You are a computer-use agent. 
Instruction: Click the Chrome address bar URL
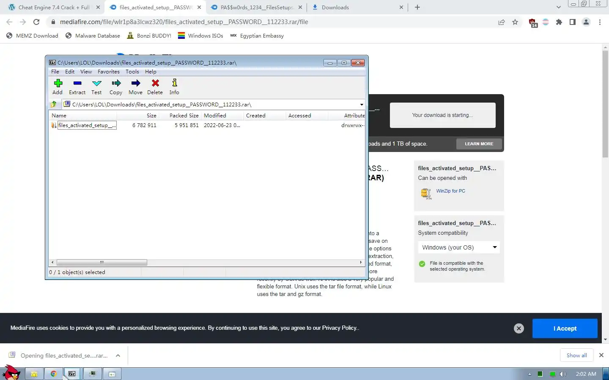pyautogui.click(x=184, y=22)
